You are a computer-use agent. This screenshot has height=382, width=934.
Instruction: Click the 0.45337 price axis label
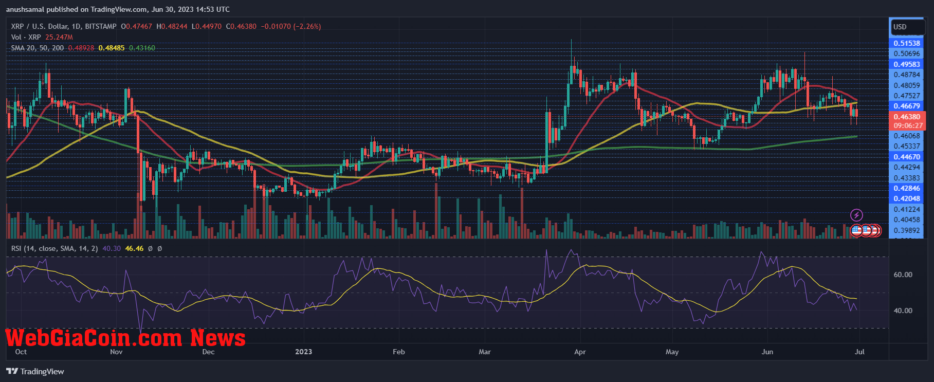[x=907, y=146]
